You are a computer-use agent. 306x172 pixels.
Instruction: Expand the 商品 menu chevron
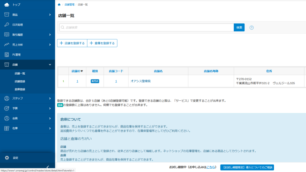click(50, 15)
